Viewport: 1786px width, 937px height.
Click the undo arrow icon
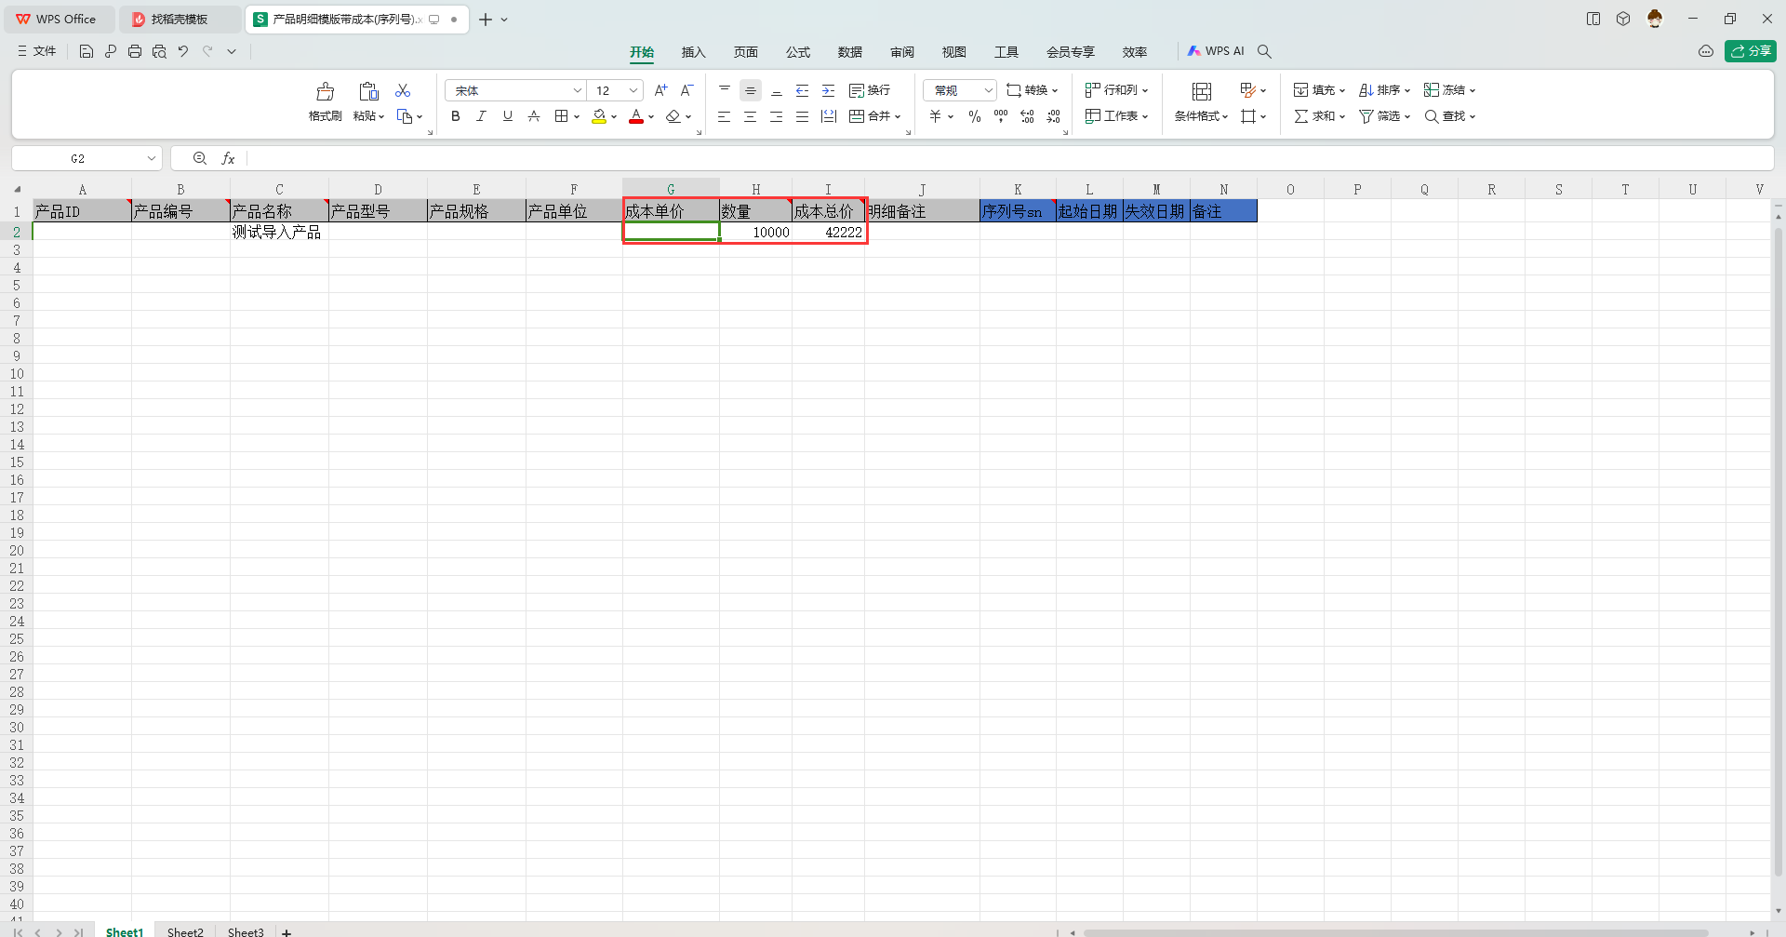point(183,51)
